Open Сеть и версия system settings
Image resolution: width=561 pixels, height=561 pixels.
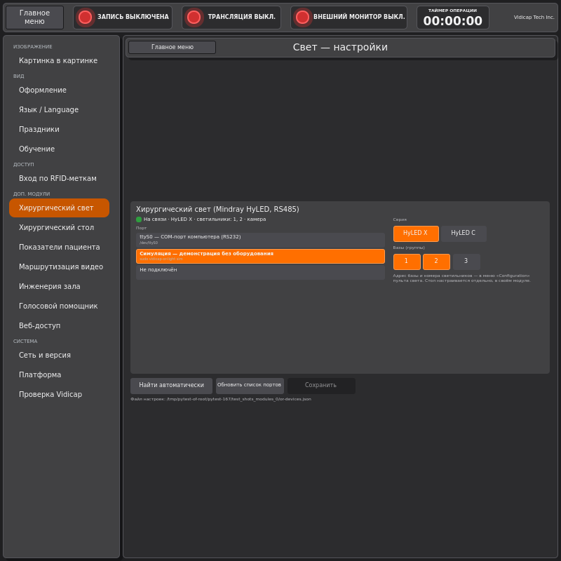tap(59, 356)
